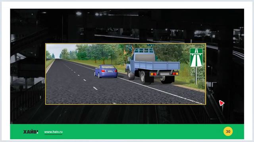Viewport: 254px width, 142px height.
Task: Select the metal barrel on the truck
Action: pos(144,58)
